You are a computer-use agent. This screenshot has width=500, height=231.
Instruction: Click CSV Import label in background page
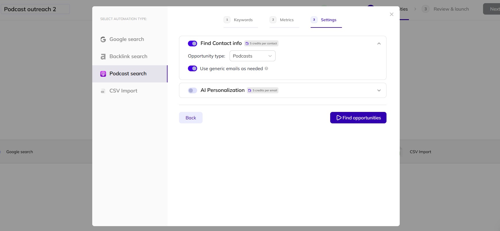point(420,152)
